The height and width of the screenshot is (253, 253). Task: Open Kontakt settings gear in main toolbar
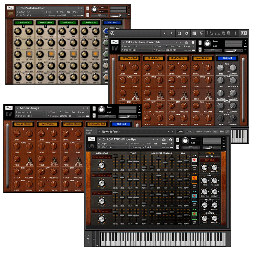click(187, 33)
